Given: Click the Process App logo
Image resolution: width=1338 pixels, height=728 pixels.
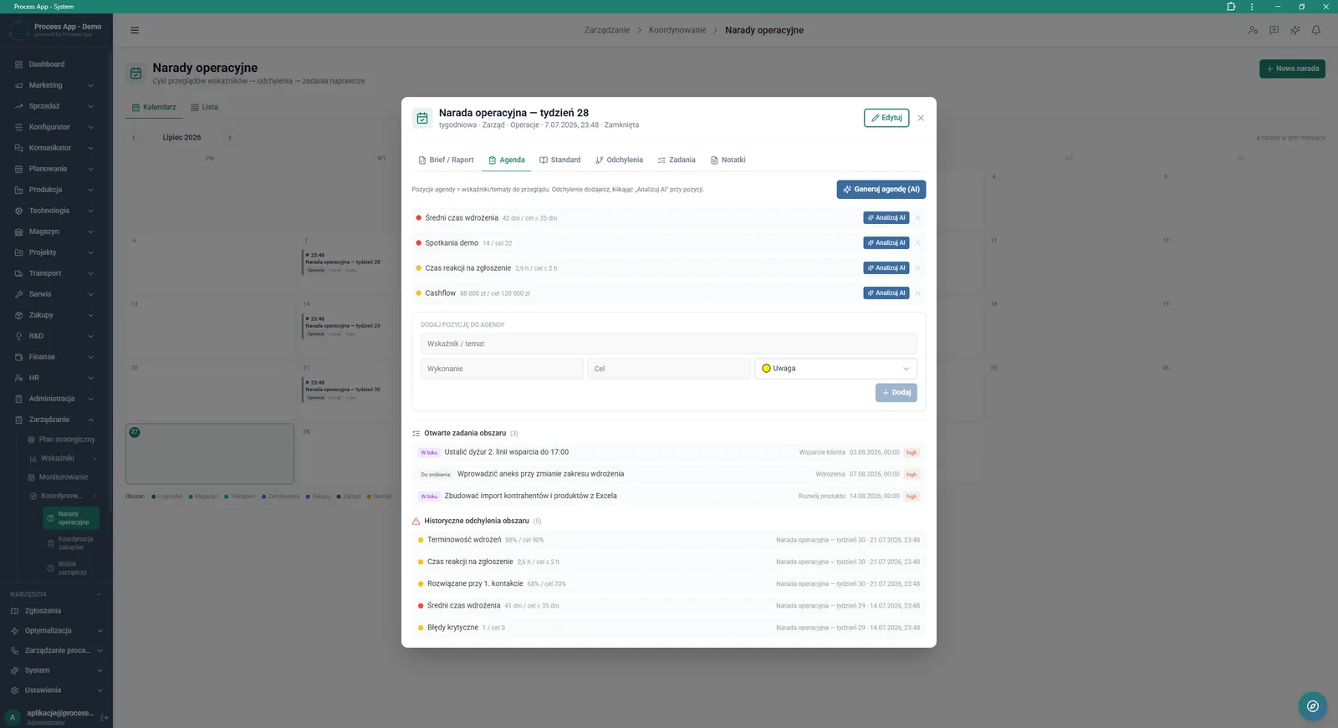Looking at the screenshot, I should click(x=18, y=31).
